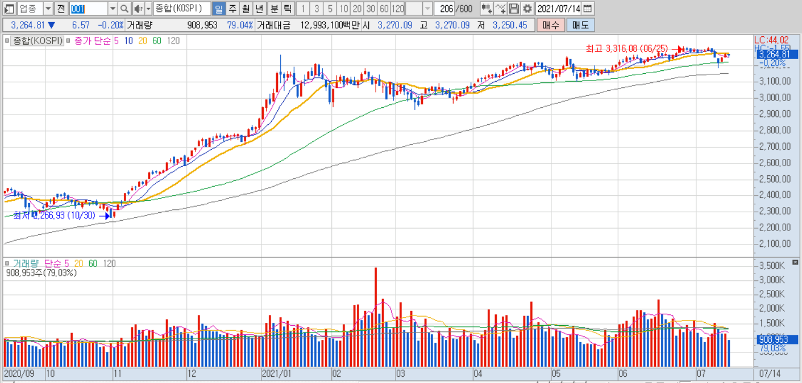
Task: Click the speaker sound alert icon
Action: [138, 9]
